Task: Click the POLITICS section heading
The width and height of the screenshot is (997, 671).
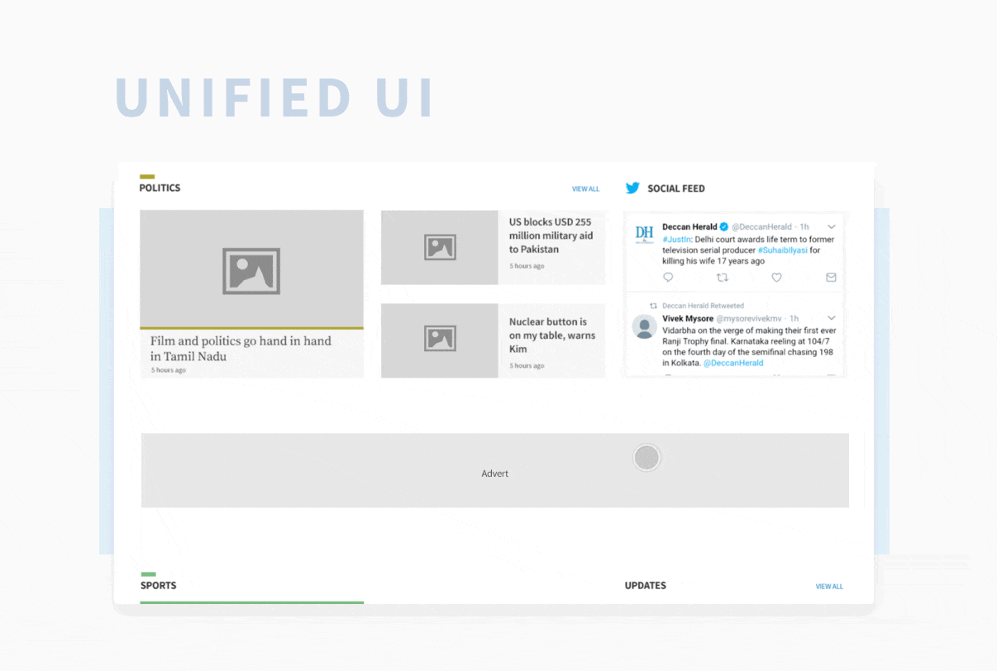Action: (x=160, y=188)
